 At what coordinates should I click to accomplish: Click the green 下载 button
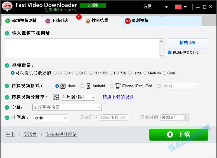coord(179,135)
